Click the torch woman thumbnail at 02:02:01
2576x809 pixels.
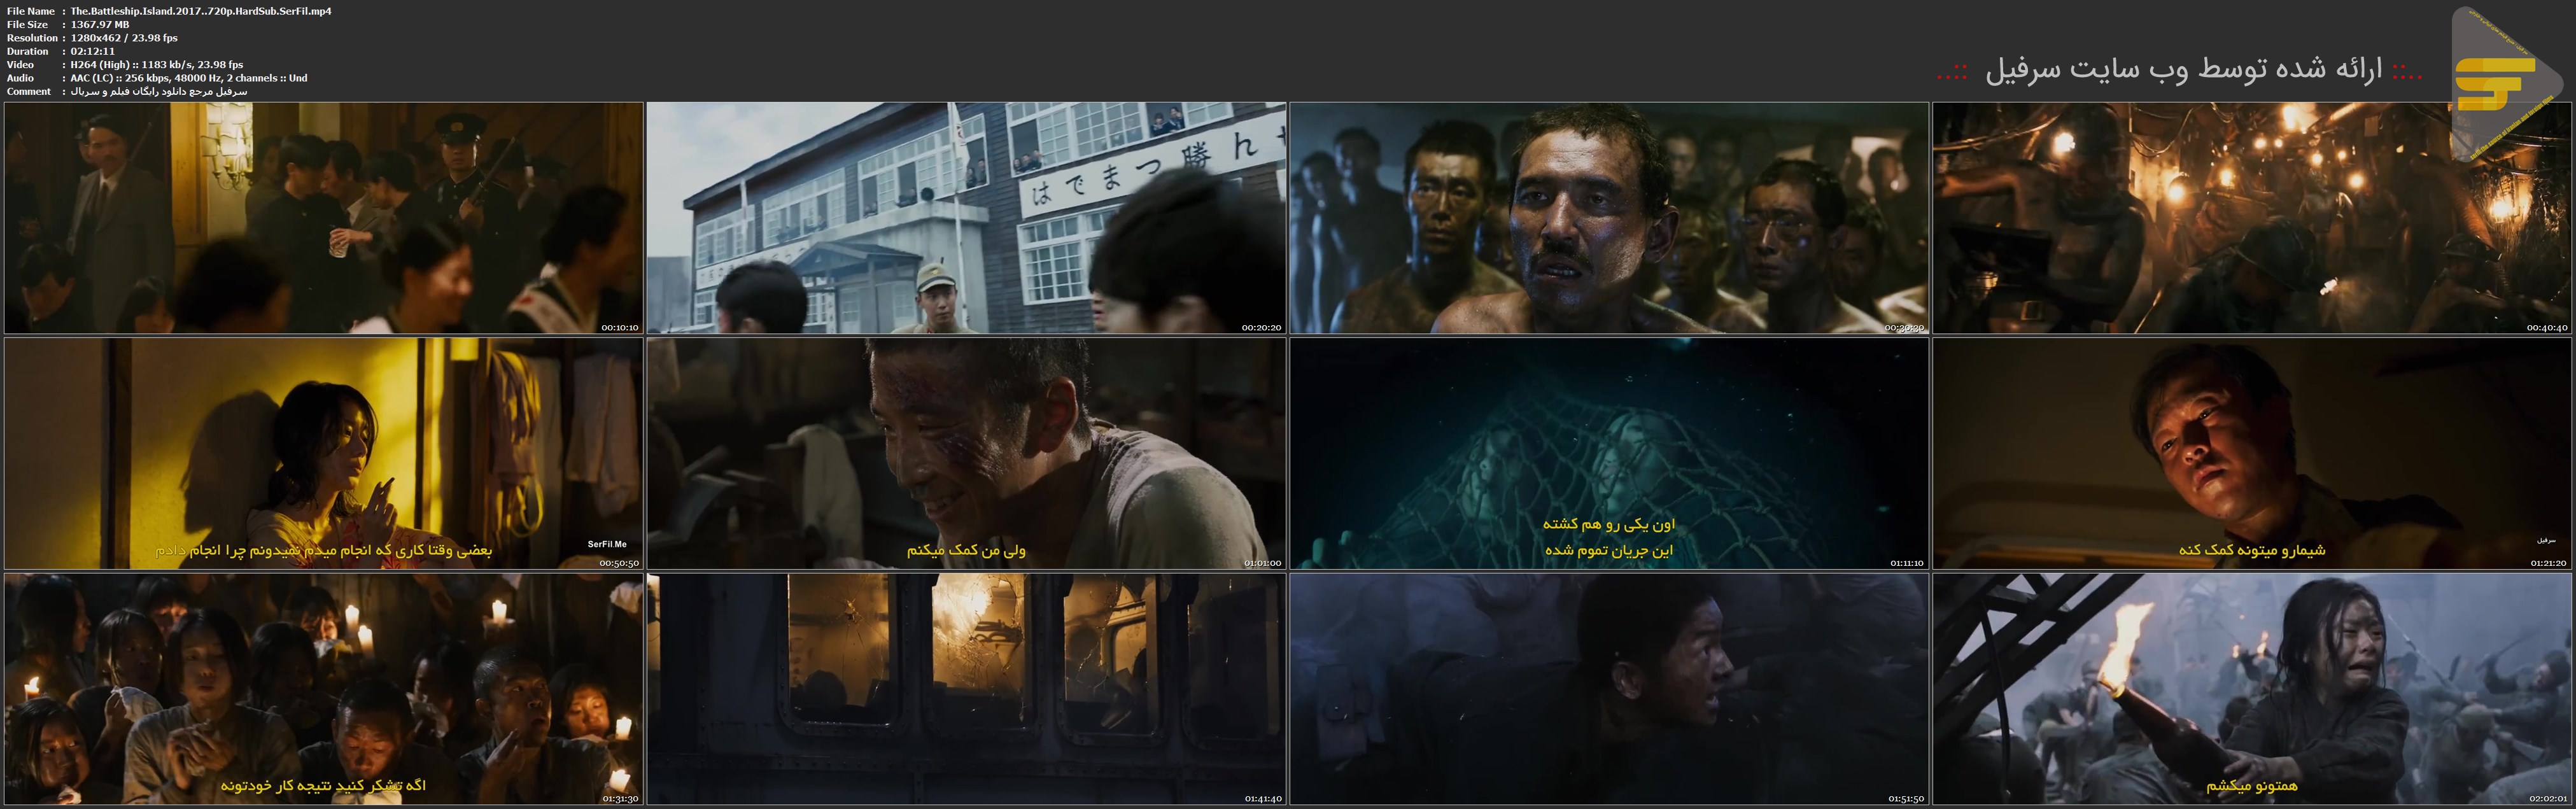point(2251,689)
